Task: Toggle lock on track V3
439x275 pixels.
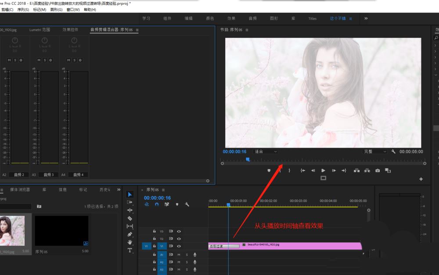Action: tap(154, 231)
